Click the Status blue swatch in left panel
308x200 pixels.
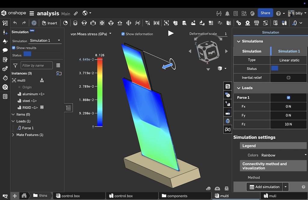(x=27, y=54)
